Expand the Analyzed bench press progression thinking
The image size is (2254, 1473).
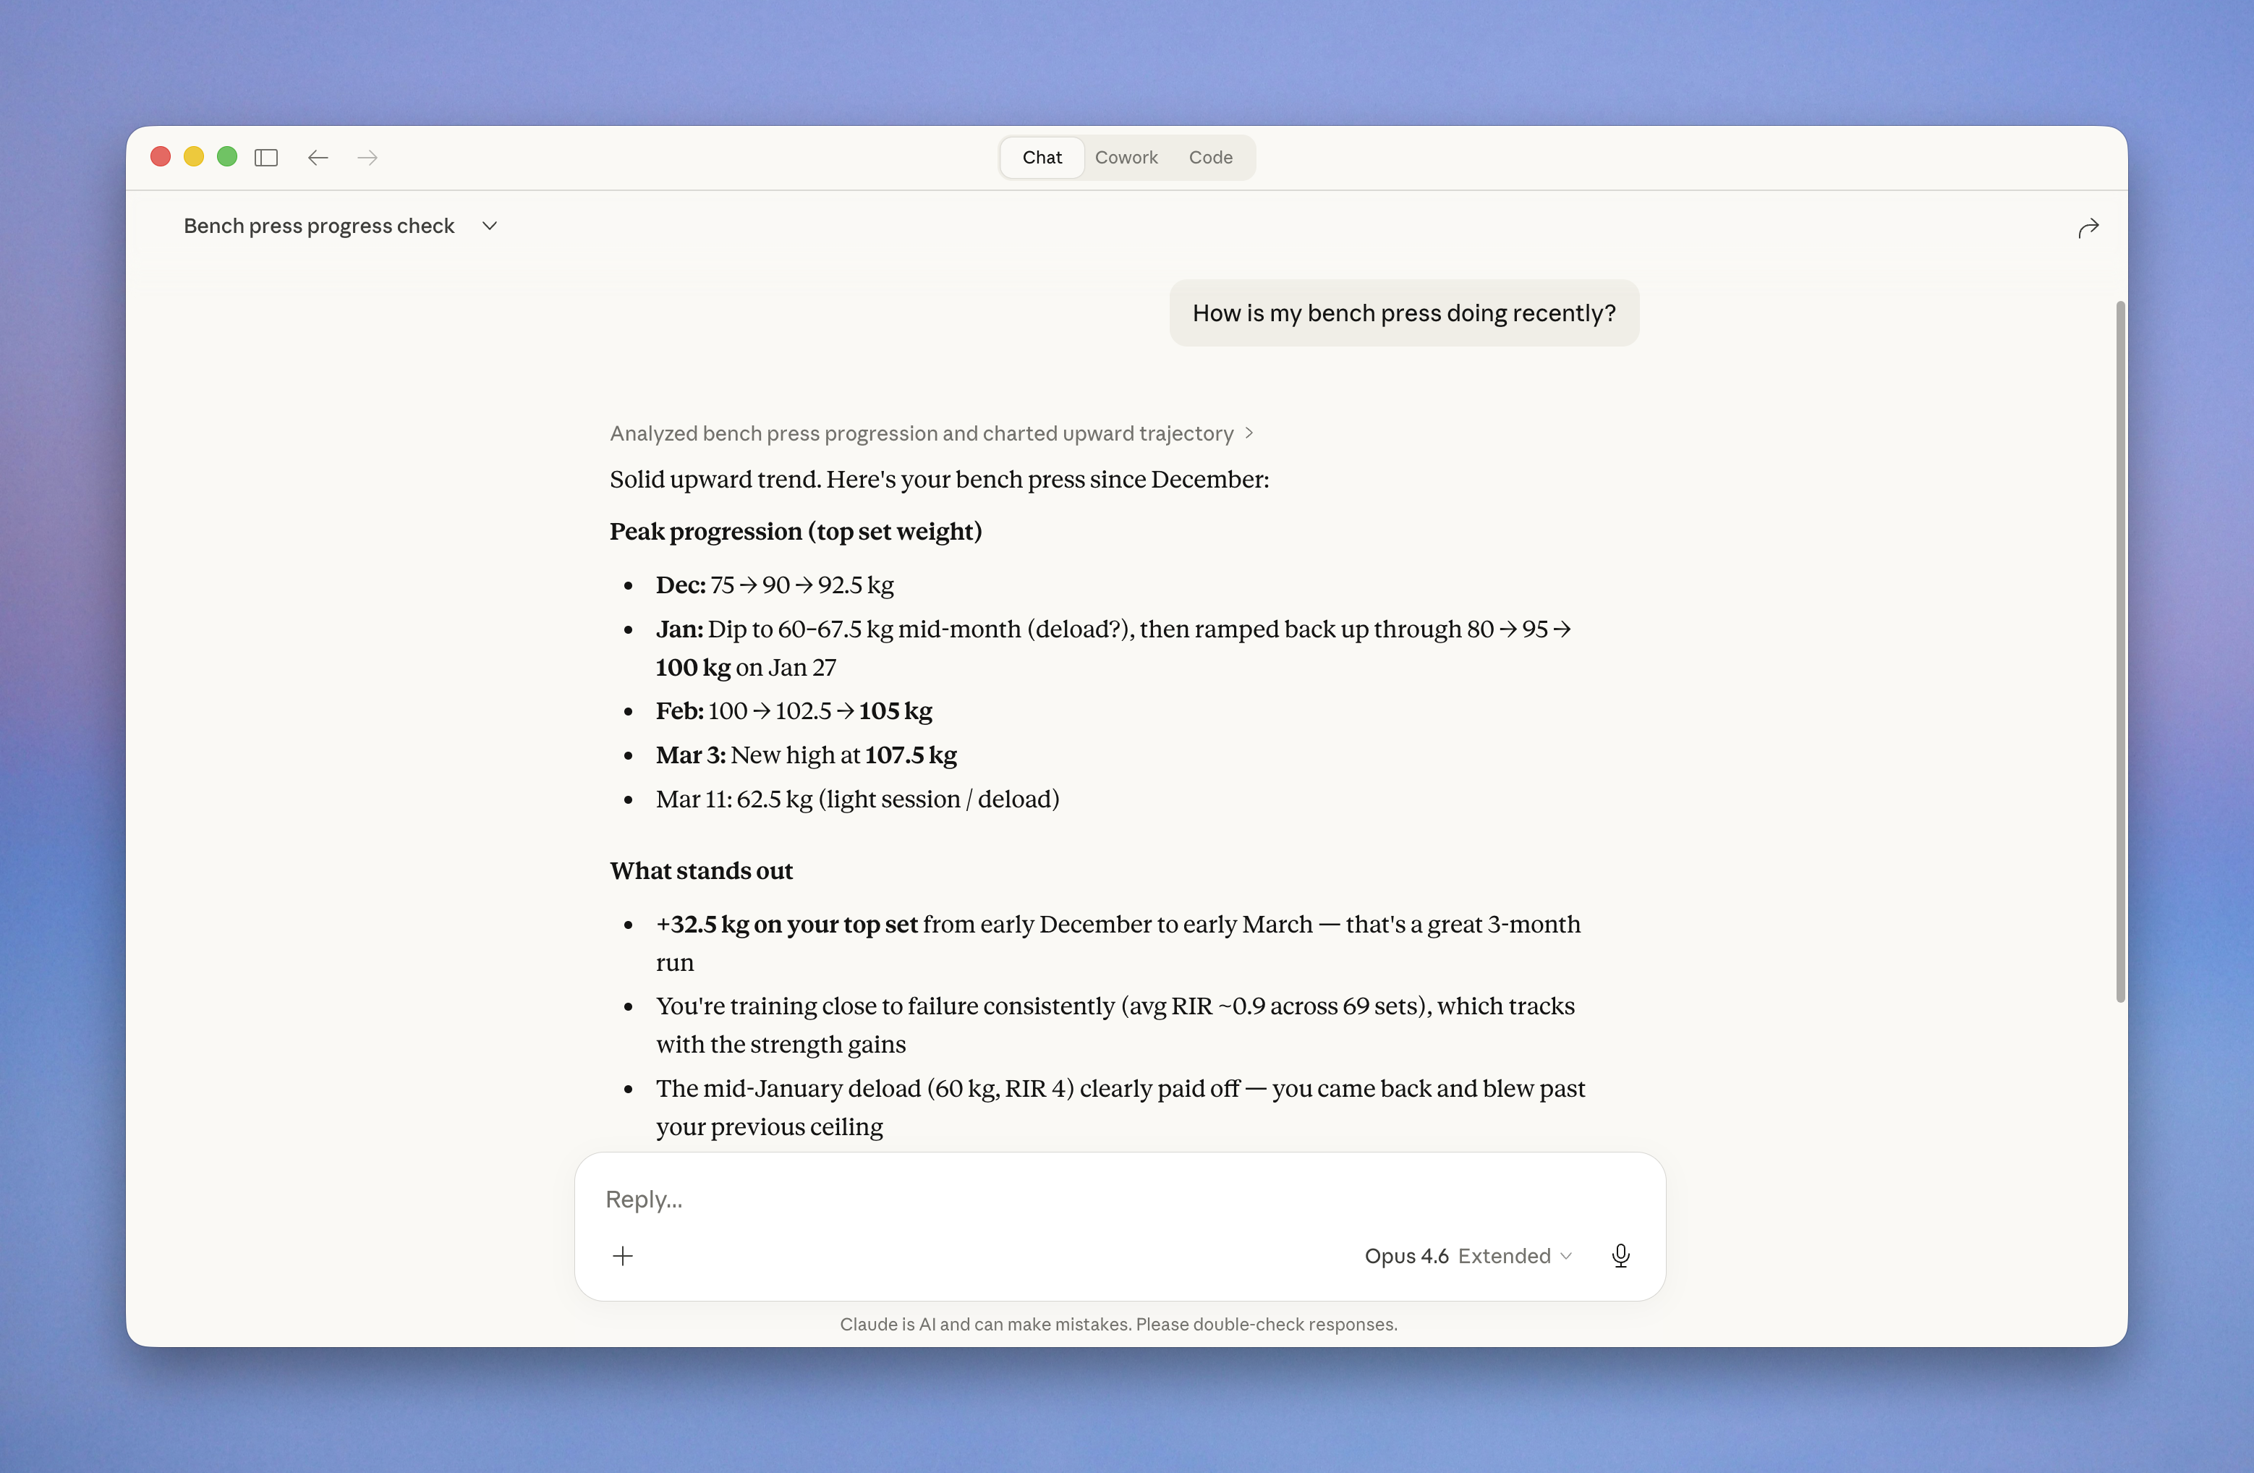click(932, 434)
